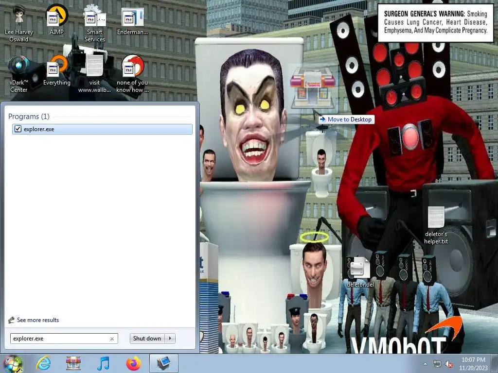Click the Shut down button
This screenshot has height=373, width=498.
coord(147,339)
